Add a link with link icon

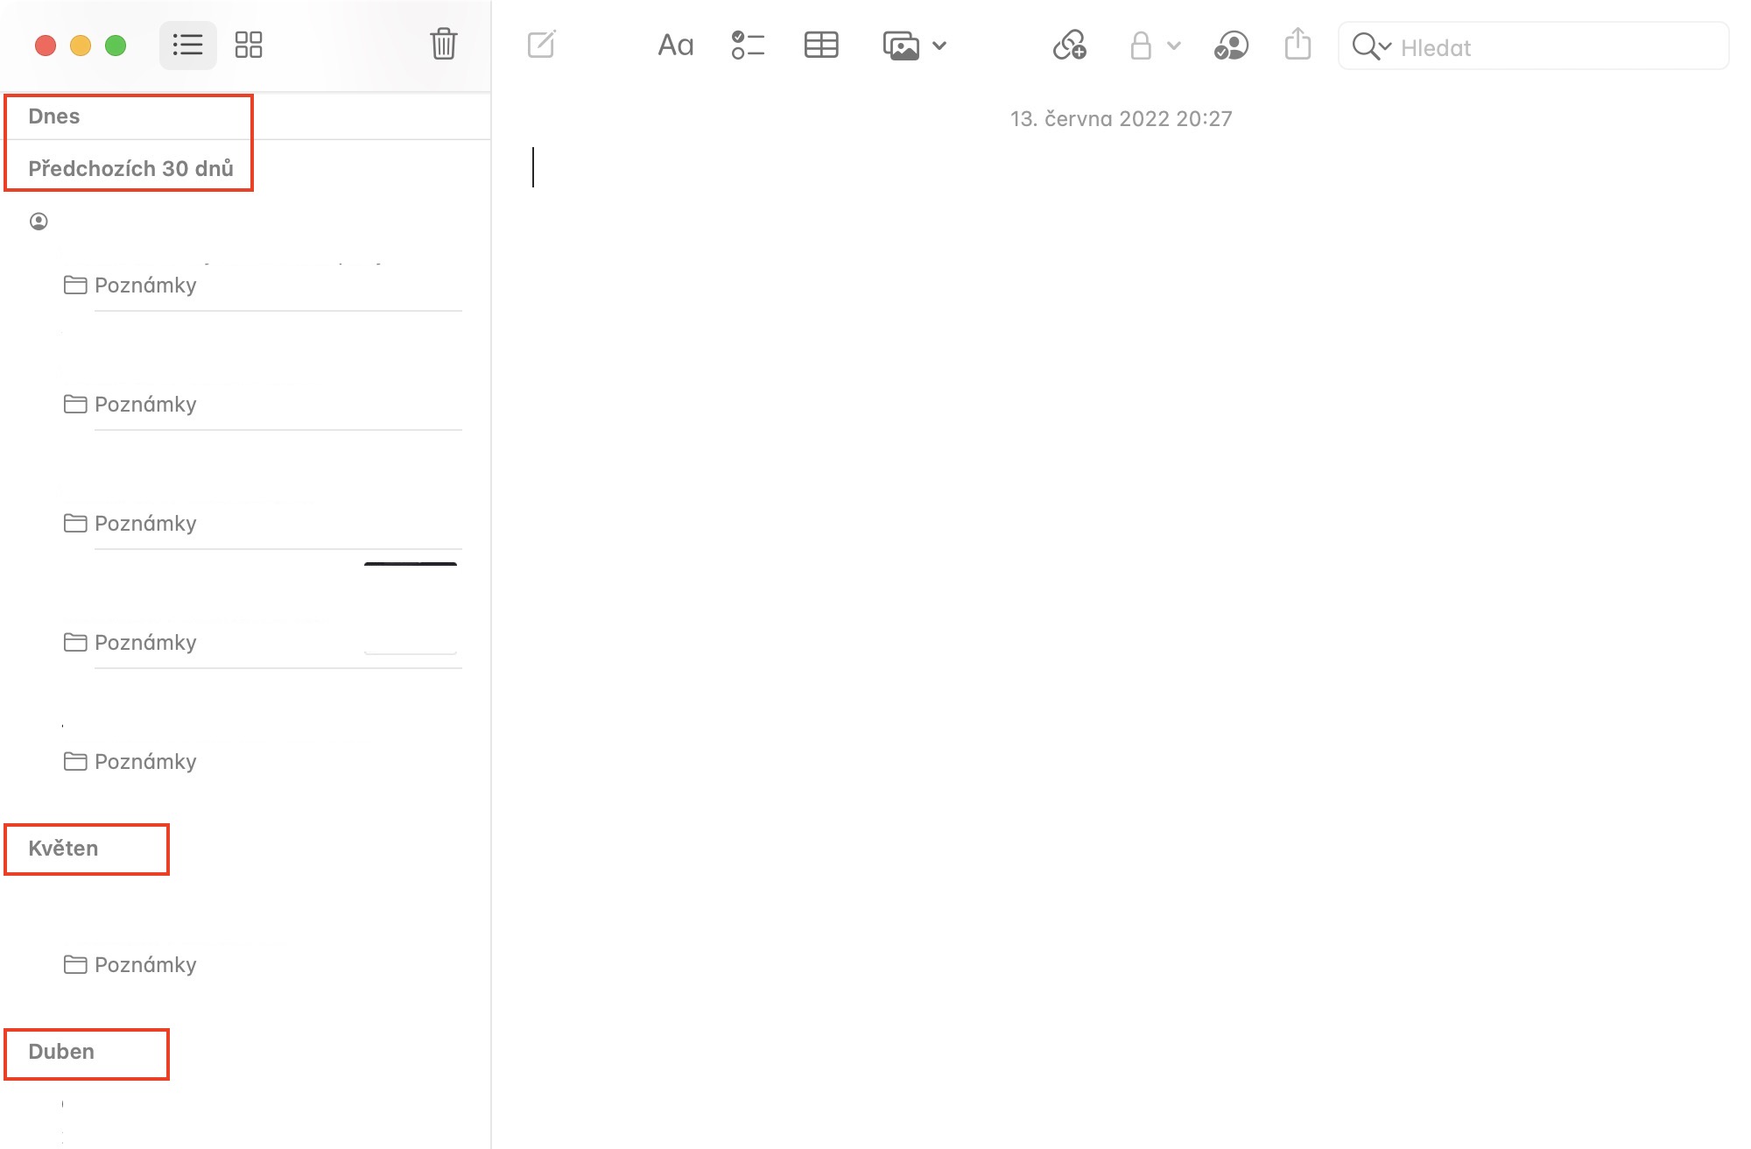[1069, 46]
